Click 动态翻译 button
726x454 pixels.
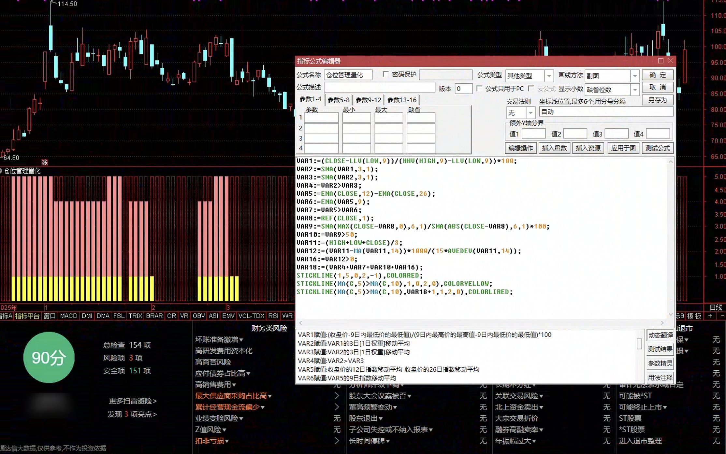(660, 335)
